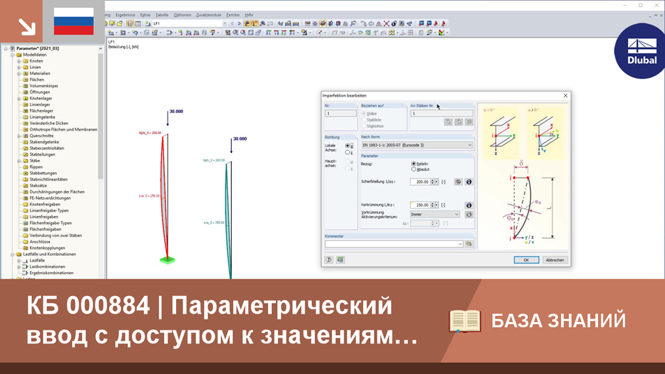Collapse Lastfälle und Kombinationen node
665x374 pixels.
[x=12, y=255]
